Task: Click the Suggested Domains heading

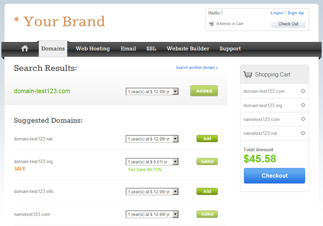Action: [x=48, y=121]
